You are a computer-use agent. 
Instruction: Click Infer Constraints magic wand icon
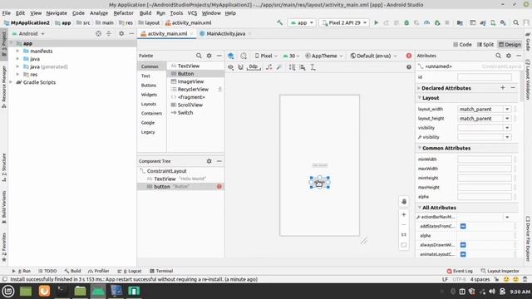pos(279,67)
